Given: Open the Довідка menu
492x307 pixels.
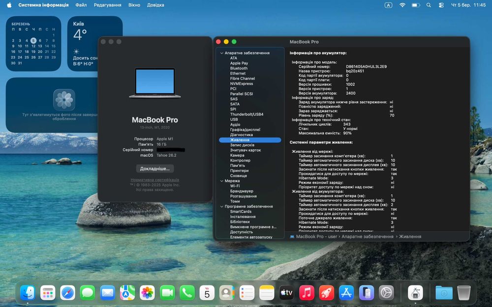Looking at the screenshot, I should [x=155, y=5].
